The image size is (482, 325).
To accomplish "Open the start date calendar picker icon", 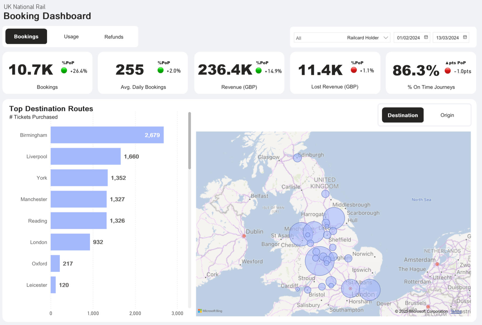I will [426, 37].
